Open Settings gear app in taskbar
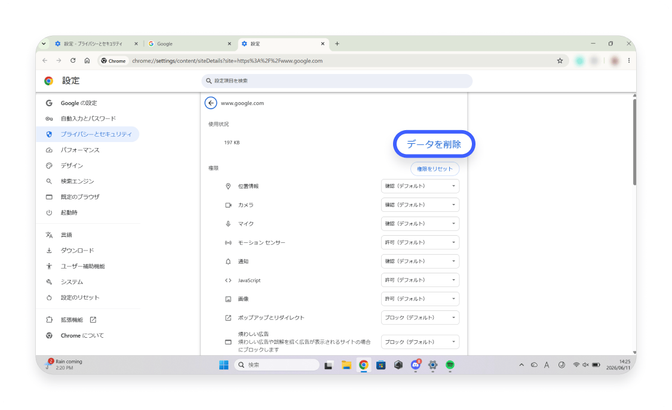Screen dimensions: 672x410 (x=433, y=365)
